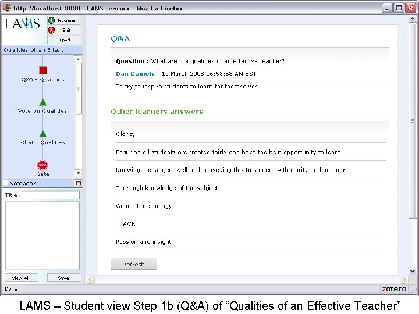Click the Q&A - Qualities activity label
The width and height of the screenshot is (419, 314).
tap(42, 79)
